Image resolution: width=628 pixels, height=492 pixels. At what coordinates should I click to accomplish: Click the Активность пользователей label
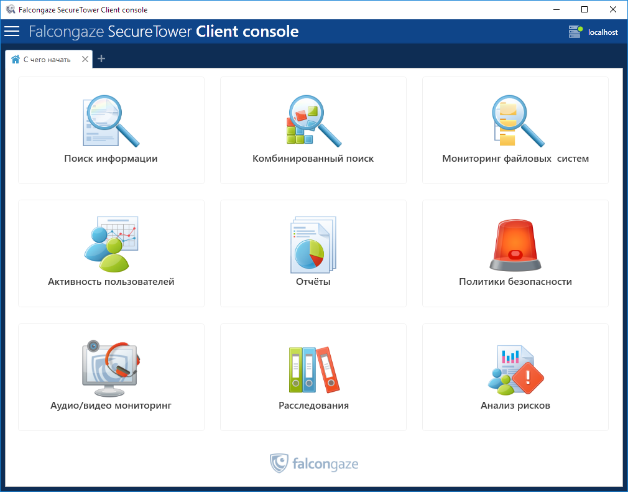click(x=111, y=282)
